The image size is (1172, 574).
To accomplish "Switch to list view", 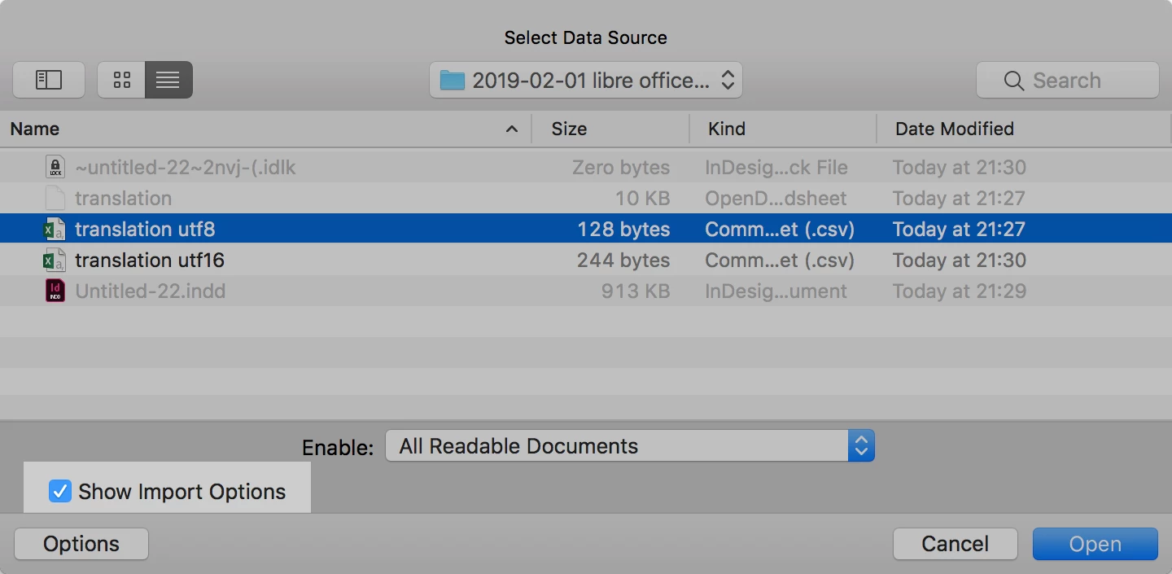I will tap(168, 80).
